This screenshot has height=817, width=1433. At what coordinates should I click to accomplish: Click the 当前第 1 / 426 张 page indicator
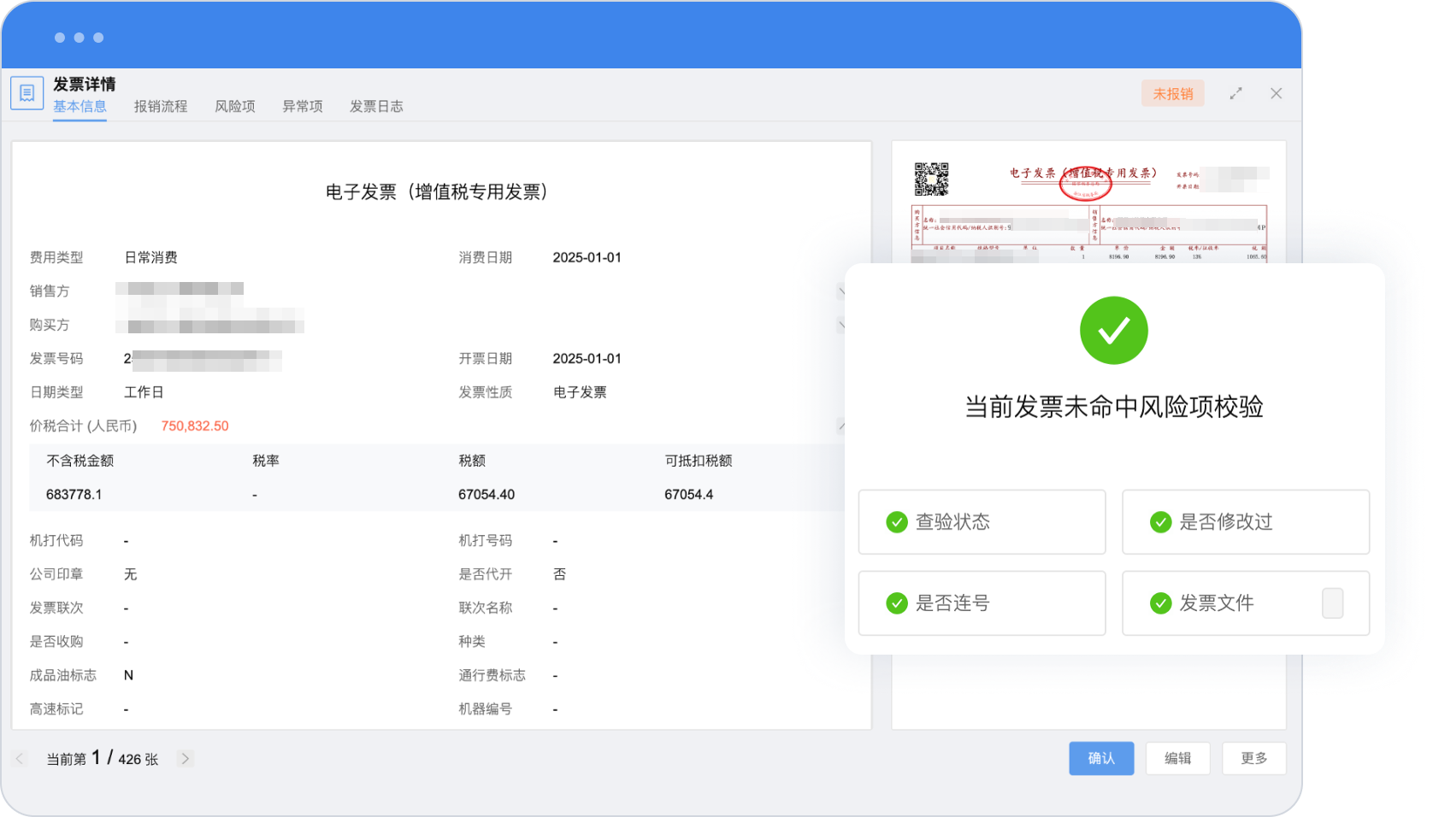coord(102,758)
